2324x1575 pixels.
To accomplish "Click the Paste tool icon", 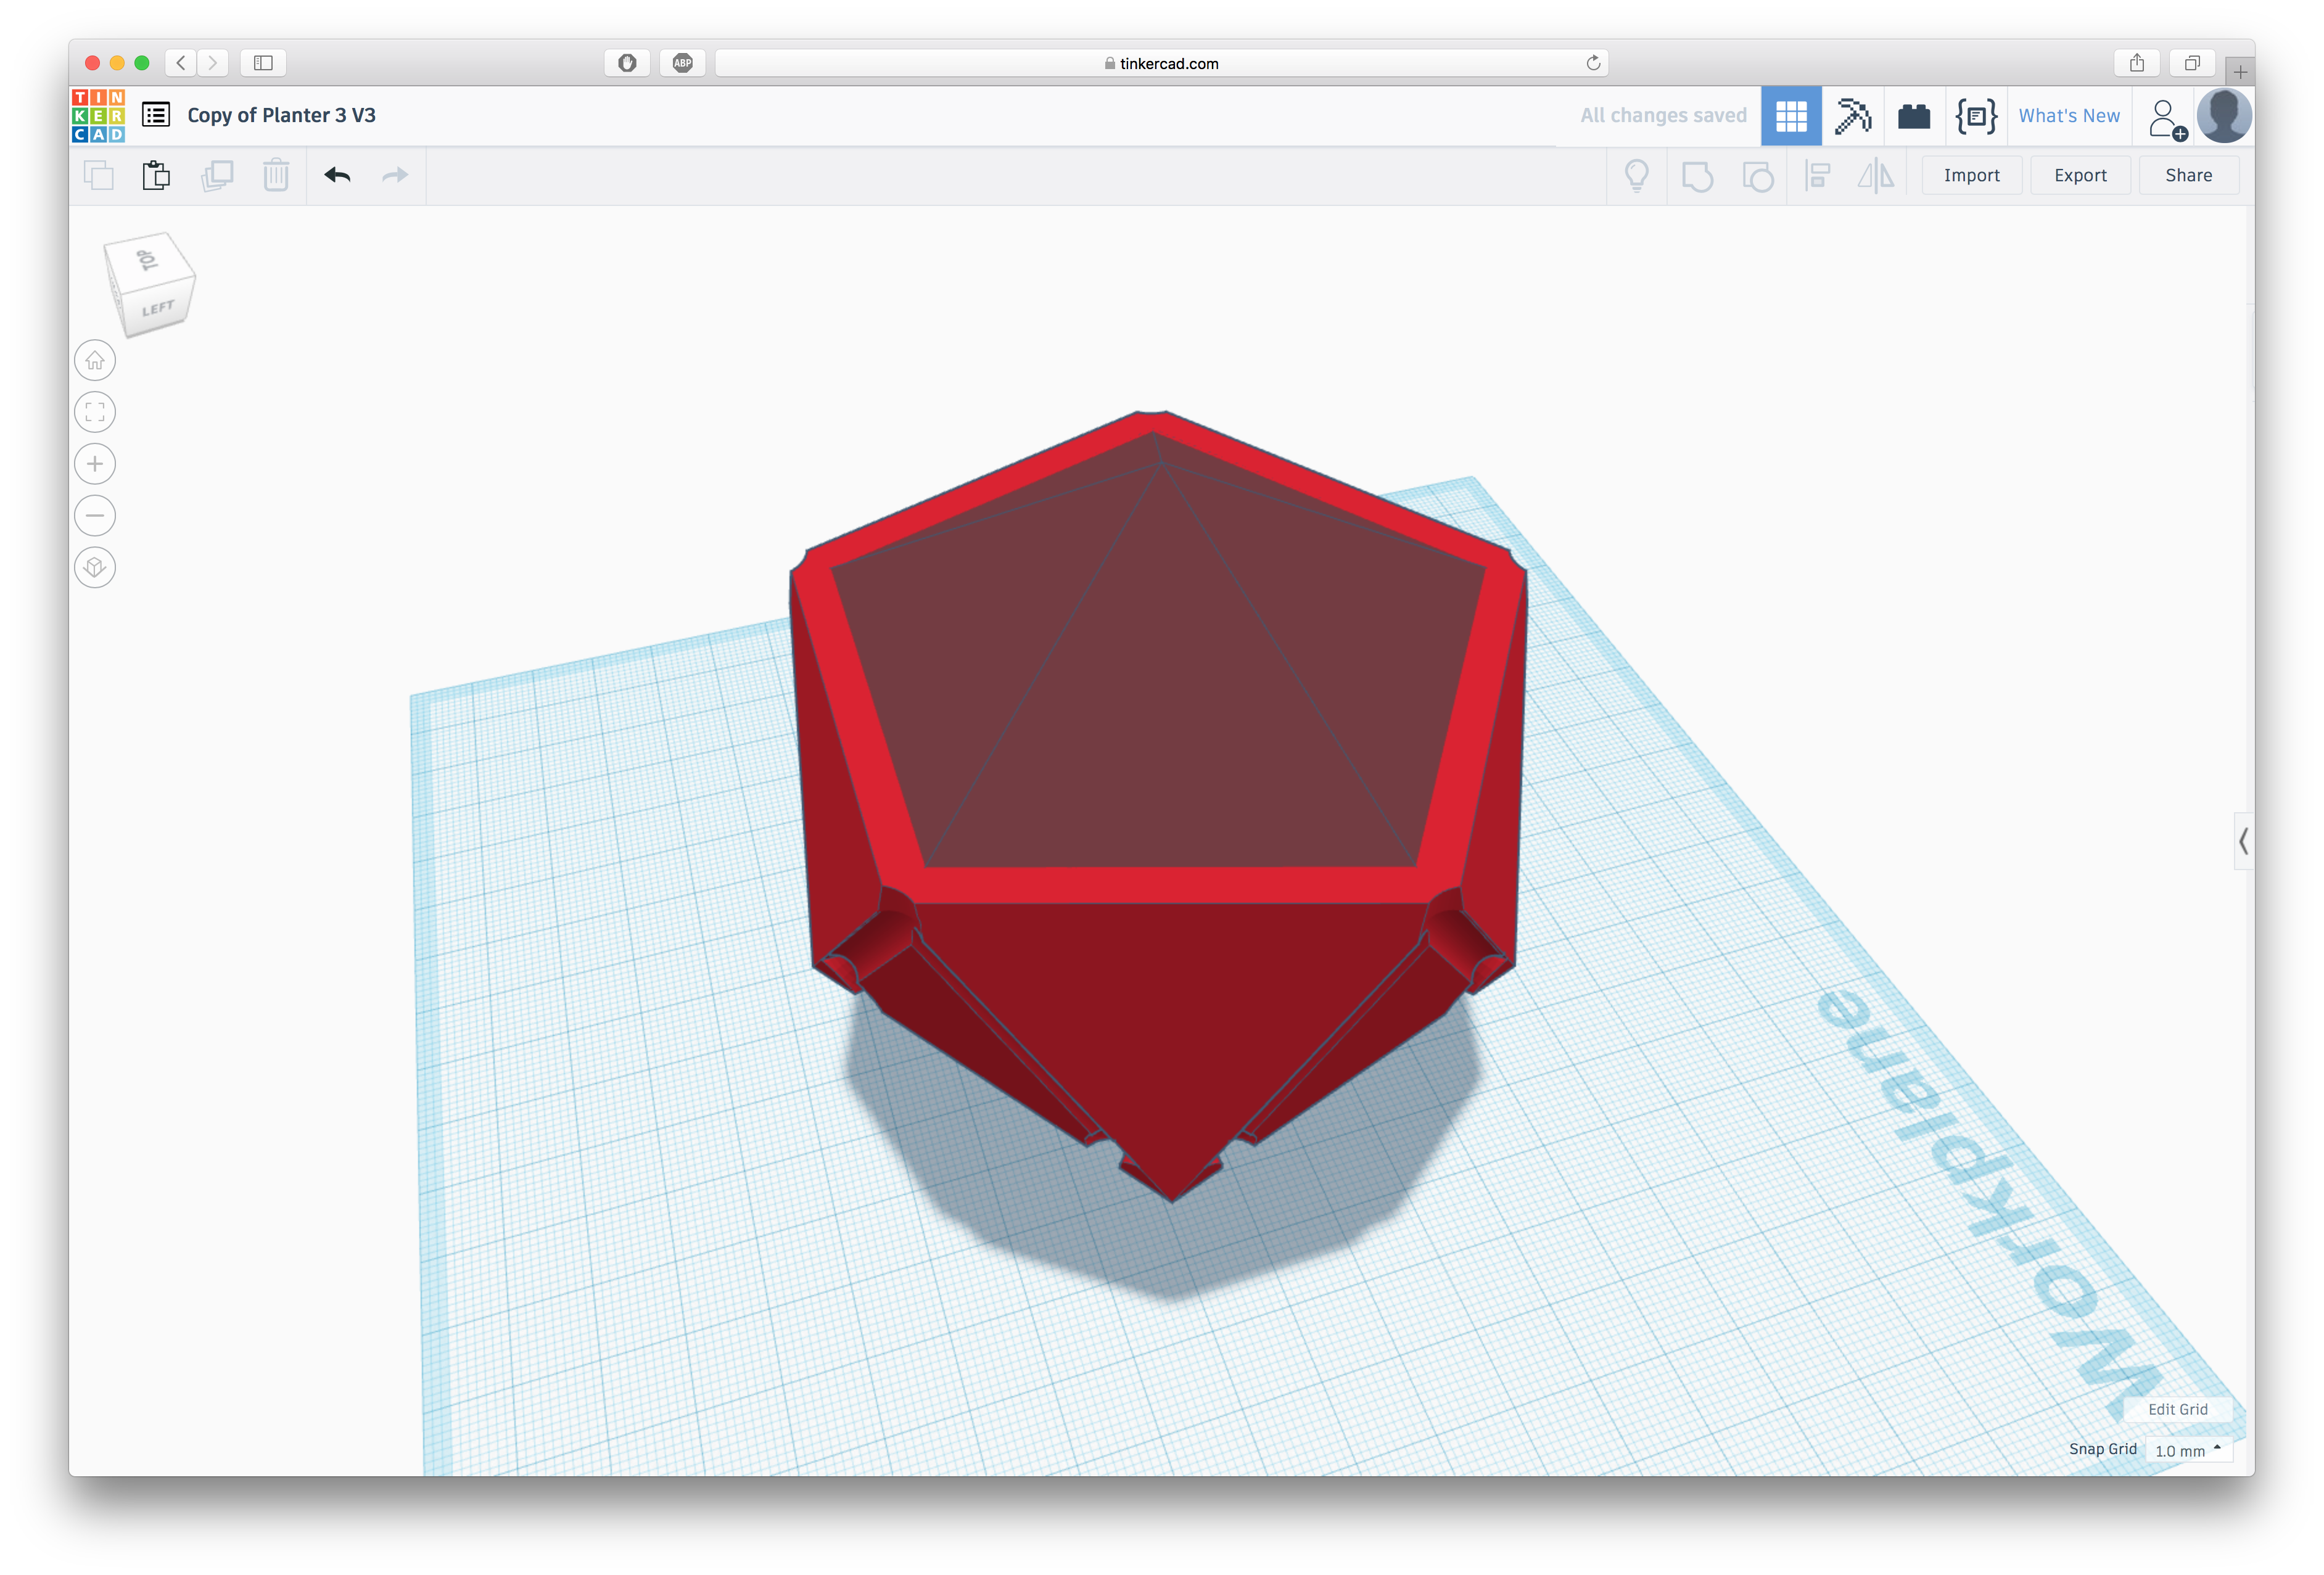I will pos(156,175).
